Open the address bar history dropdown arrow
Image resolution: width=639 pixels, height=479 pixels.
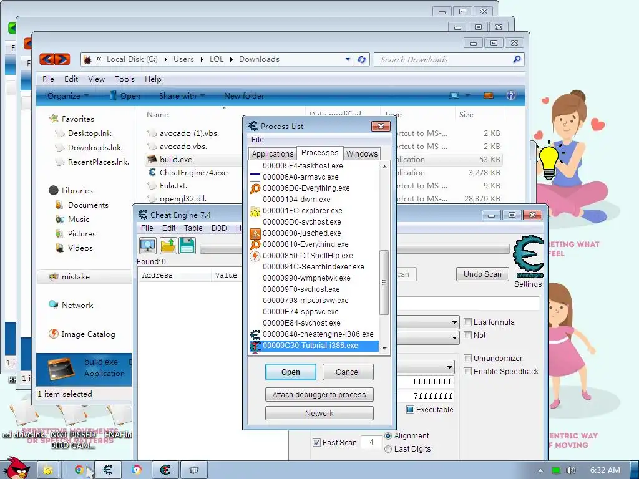348,59
